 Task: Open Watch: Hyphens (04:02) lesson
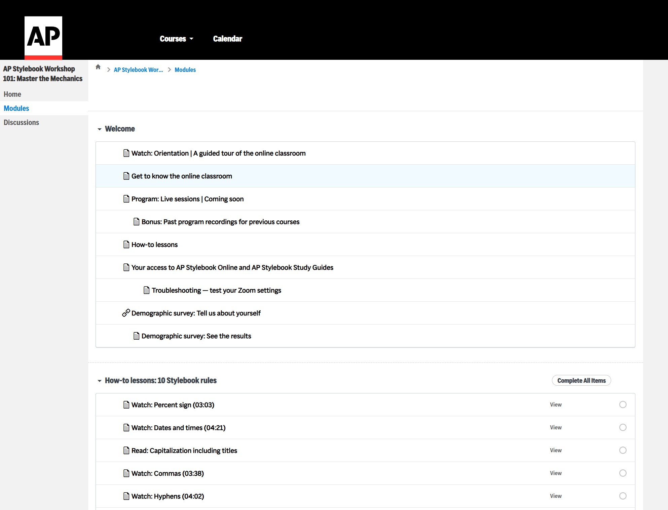(168, 497)
